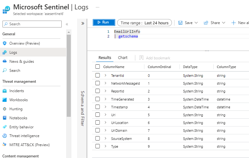The height and width of the screenshot is (158, 249).
Task: Click the Search magnifier icon under General
Action: [5, 70]
